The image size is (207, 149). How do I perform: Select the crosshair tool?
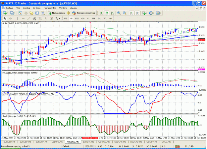[x=11, y=18]
